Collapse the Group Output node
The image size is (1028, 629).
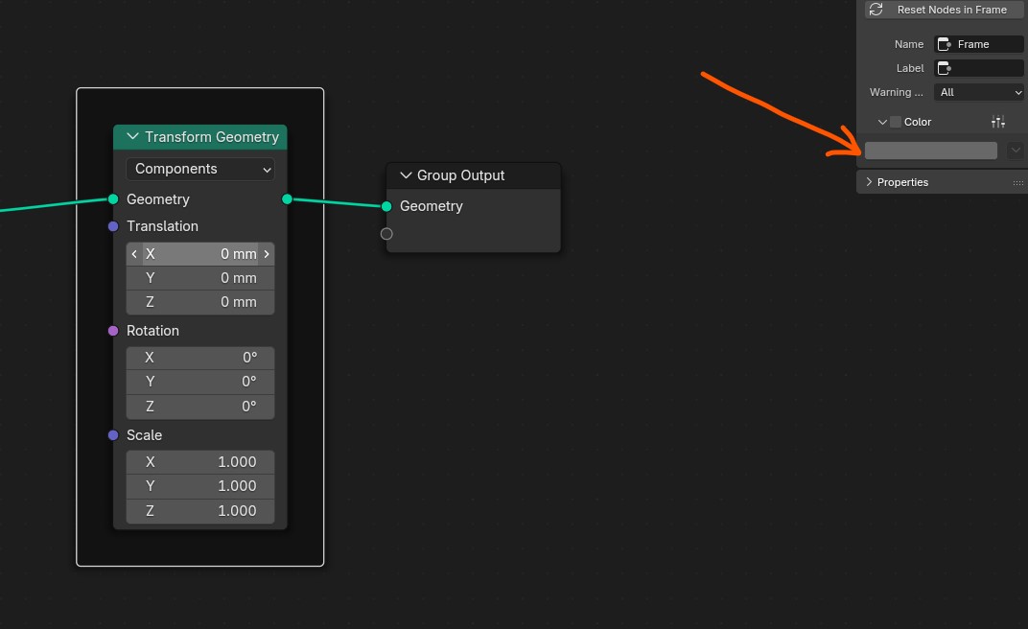pyautogui.click(x=406, y=175)
